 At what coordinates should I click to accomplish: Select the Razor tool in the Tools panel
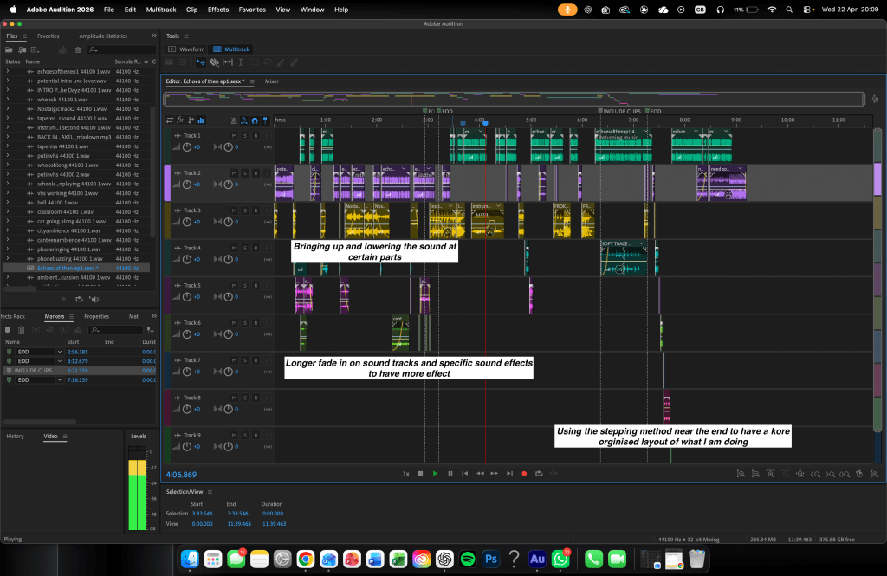215,62
